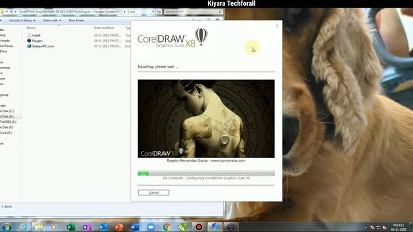Select Local Disk (C:) in navigation pane

point(7,111)
